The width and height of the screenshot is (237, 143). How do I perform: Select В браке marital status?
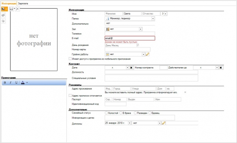121,113
